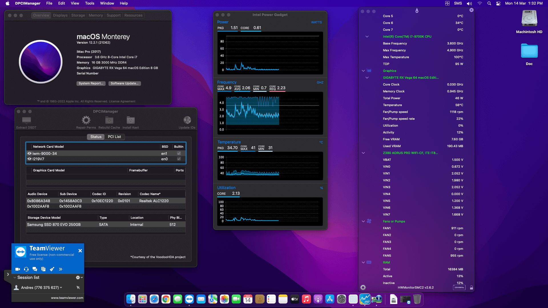The height and width of the screenshot is (308, 548).
Task: Open HWMonitorSMC2 settings gear icon
Action: (363, 287)
